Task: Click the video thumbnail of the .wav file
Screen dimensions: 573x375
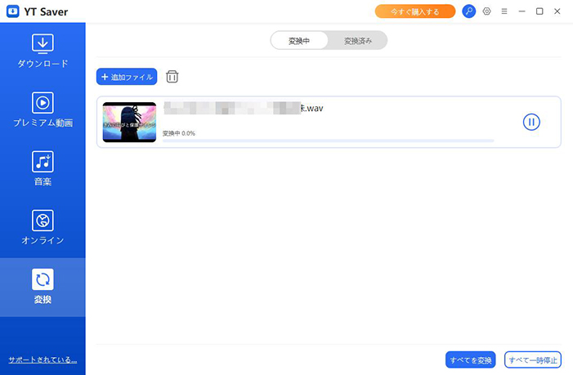Action: click(129, 122)
